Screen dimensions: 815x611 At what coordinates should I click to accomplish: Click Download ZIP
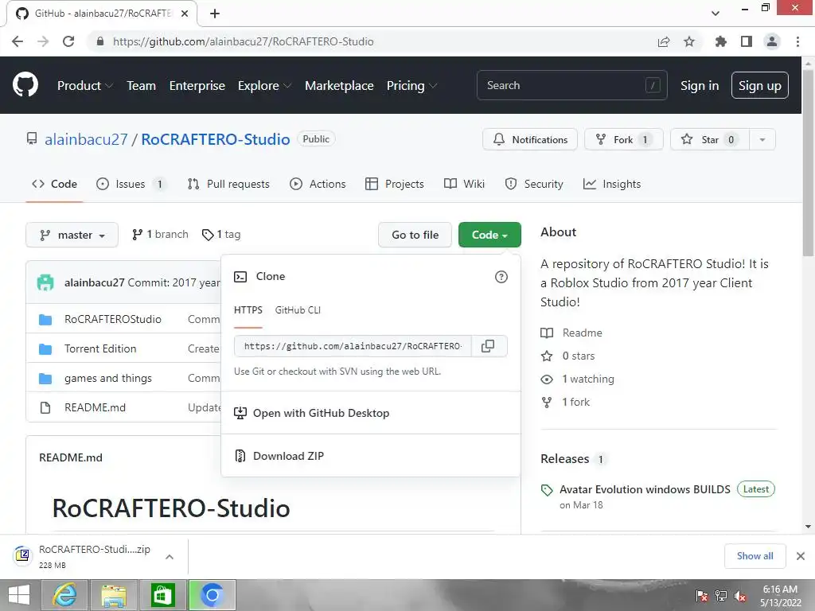tap(371, 456)
